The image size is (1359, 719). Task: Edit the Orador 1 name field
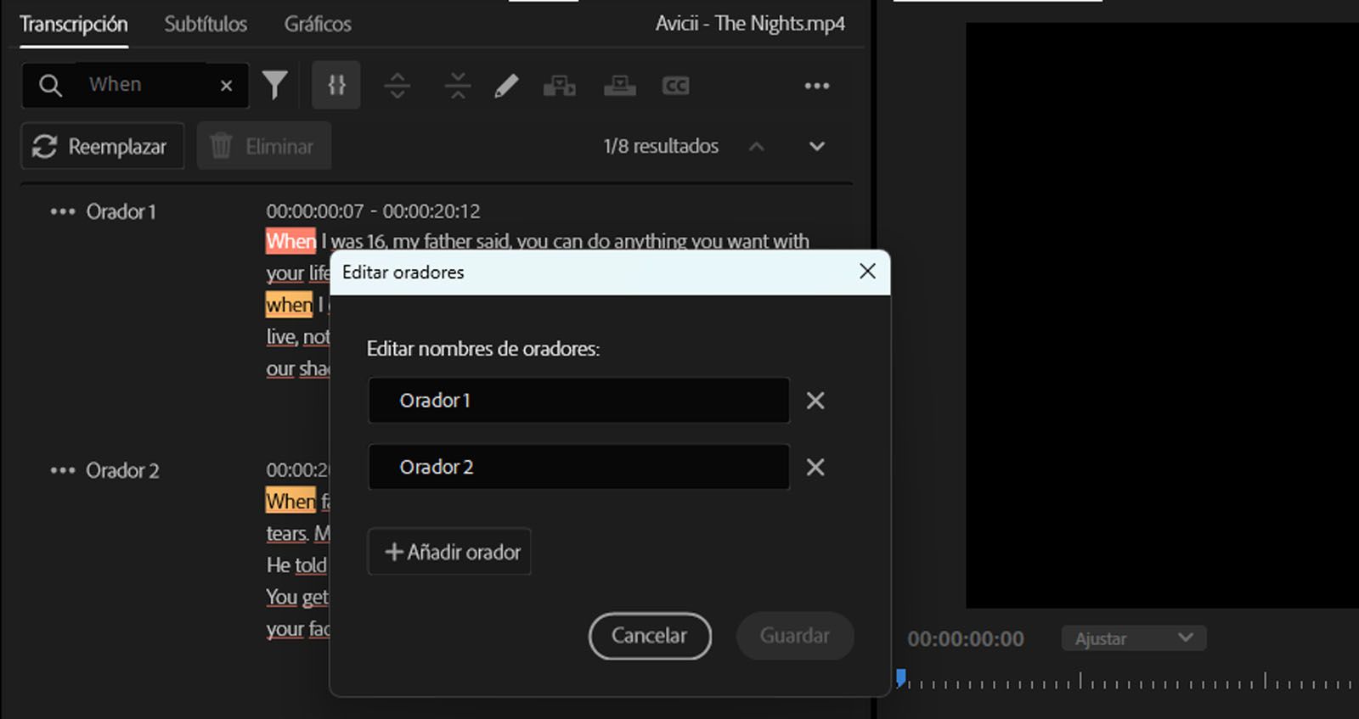[x=578, y=401]
